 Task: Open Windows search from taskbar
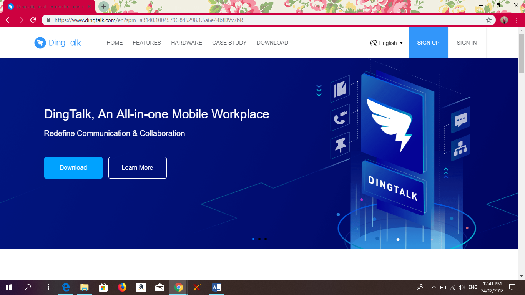(28, 287)
